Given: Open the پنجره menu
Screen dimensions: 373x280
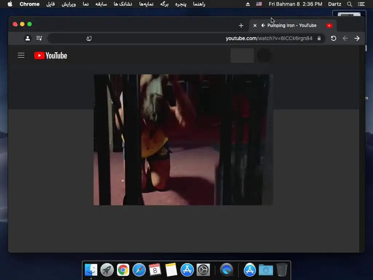Looking at the screenshot, I should (181, 4).
